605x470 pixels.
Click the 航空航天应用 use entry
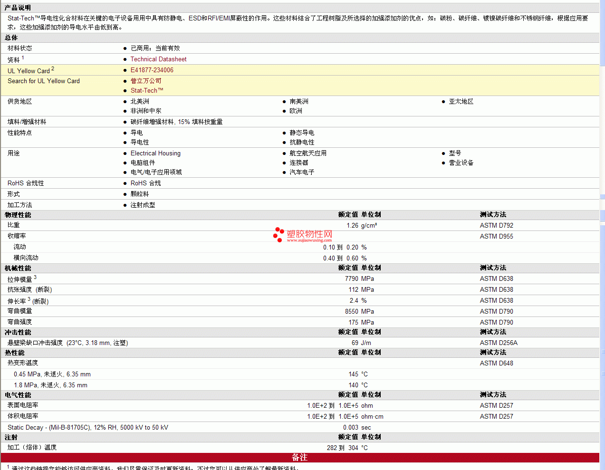click(x=308, y=153)
